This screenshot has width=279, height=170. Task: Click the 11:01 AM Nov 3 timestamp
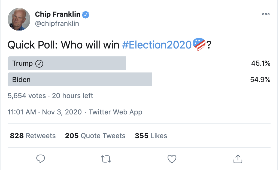click(45, 112)
